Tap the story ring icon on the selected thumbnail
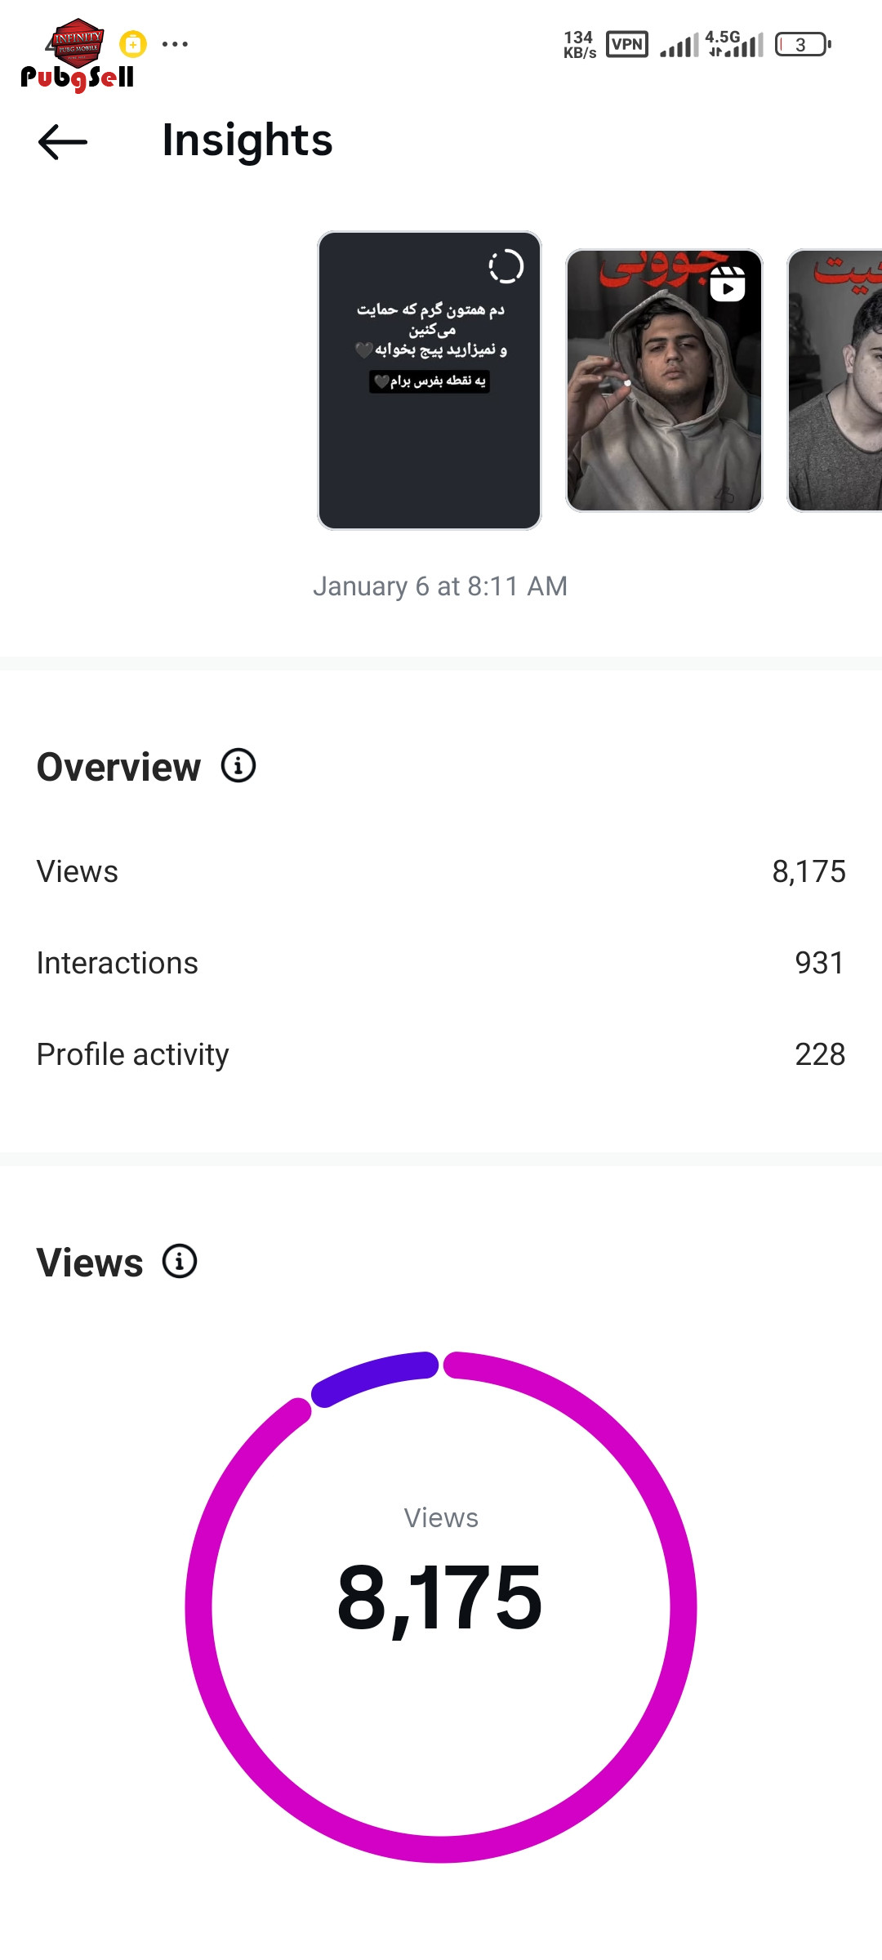Image resolution: width=882 pixels, height=1960 pixels. tap(506, 266)
